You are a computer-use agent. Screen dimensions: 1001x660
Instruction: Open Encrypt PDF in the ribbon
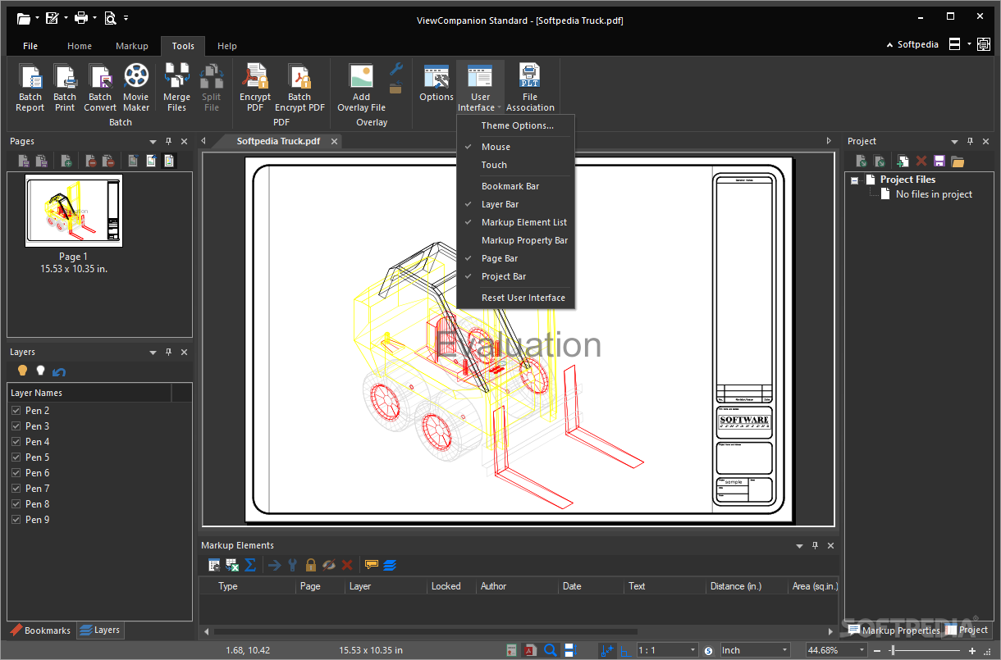point(255,89)
